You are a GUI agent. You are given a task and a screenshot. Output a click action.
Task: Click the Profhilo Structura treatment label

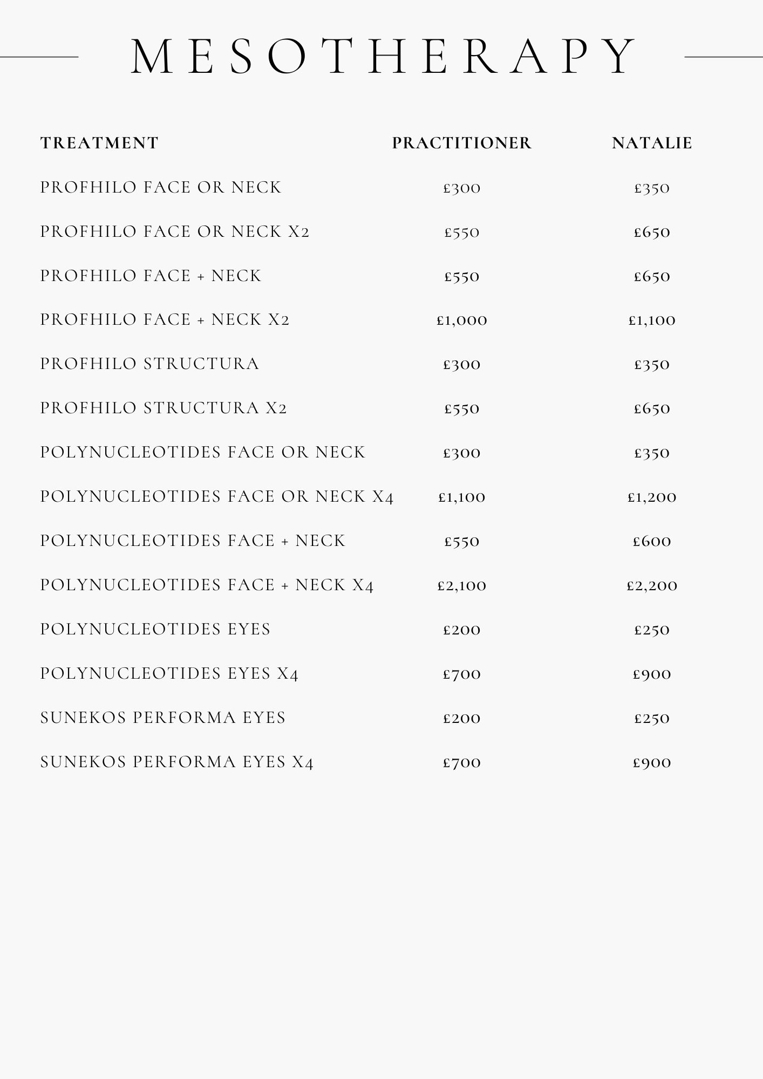click(149, 364)
